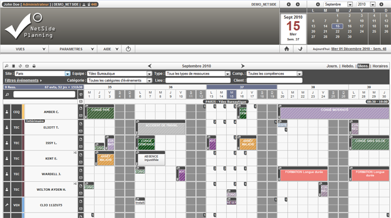Click the resource search magnifier icon
Viewport: 391px width, 218px height.
click(x=7, y=94)
